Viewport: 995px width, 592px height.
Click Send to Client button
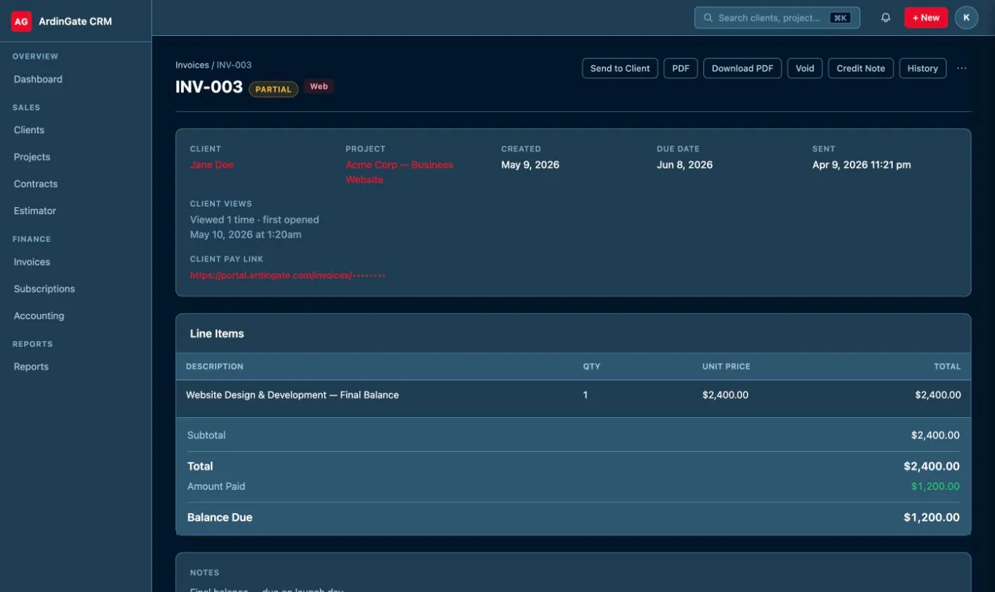click(x=620, y=68)
